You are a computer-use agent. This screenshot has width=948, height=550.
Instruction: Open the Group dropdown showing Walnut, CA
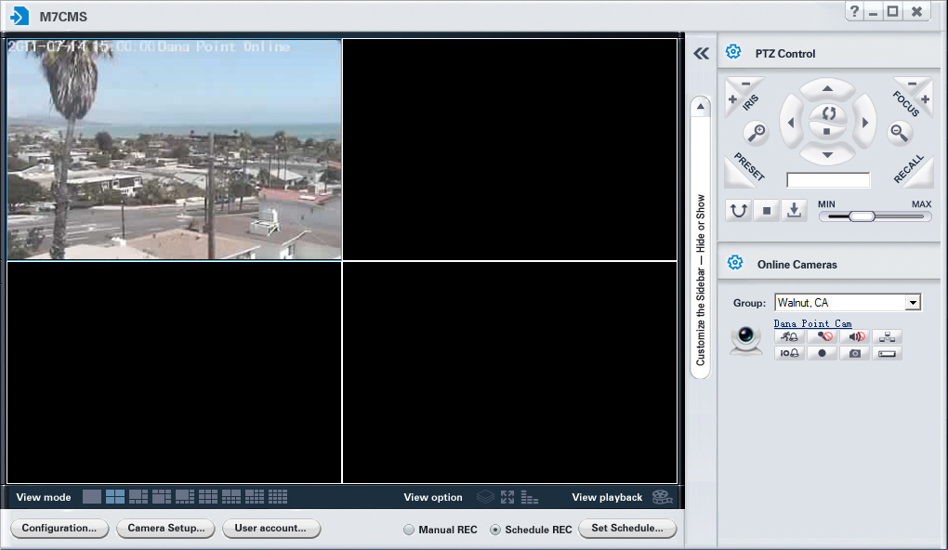click(913, 302)
